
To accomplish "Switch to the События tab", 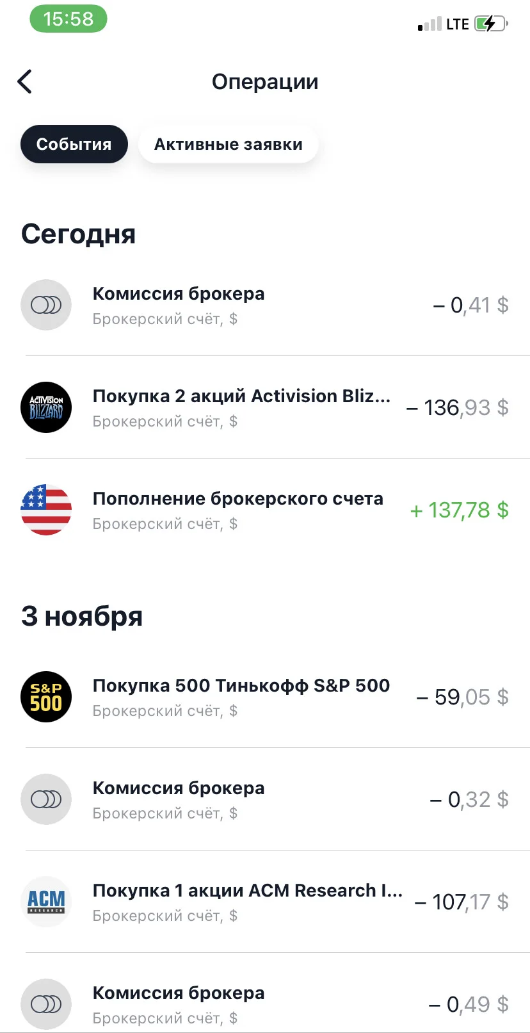I will pyautogui.click(x=74, y=144).
